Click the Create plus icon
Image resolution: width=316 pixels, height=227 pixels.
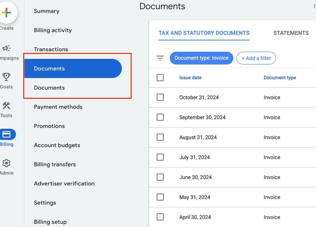pyautogui.click(x=6, y=12)
